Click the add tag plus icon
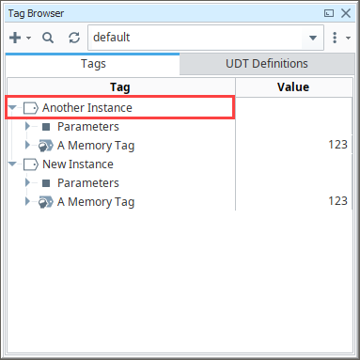 click(x=15, y=38)
